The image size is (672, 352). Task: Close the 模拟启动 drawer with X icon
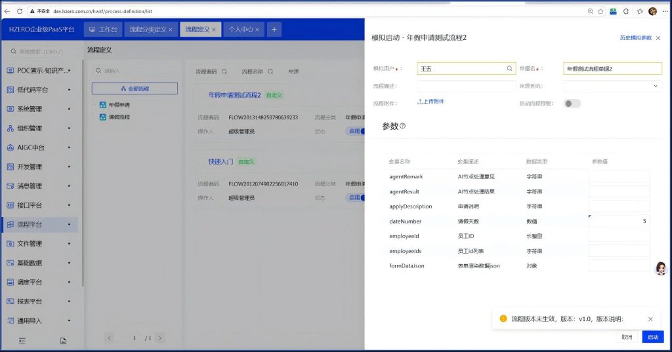click(658, 38)
